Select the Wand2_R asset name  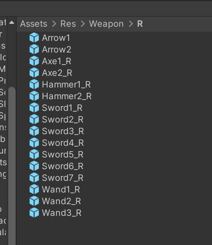click(61, 201)
